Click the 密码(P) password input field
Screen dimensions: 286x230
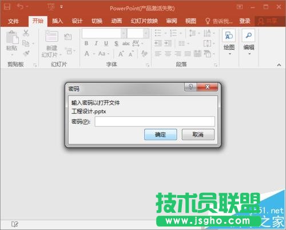(154, 121)
